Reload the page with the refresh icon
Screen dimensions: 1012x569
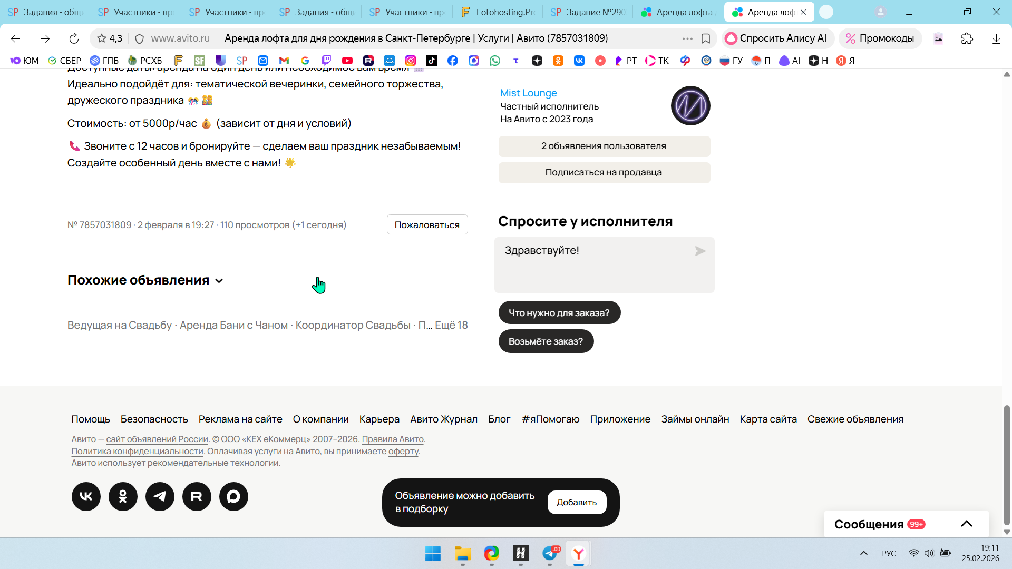[74, 38]
